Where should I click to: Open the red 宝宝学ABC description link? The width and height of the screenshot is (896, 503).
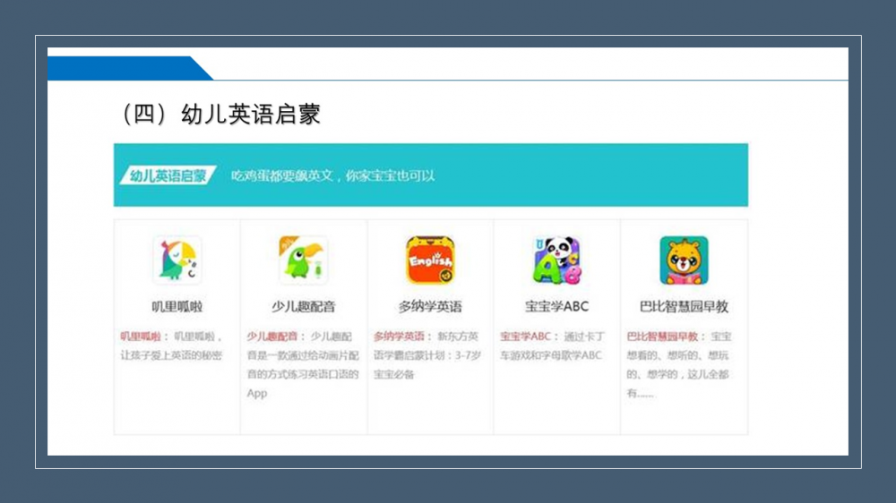click(526, 337)
